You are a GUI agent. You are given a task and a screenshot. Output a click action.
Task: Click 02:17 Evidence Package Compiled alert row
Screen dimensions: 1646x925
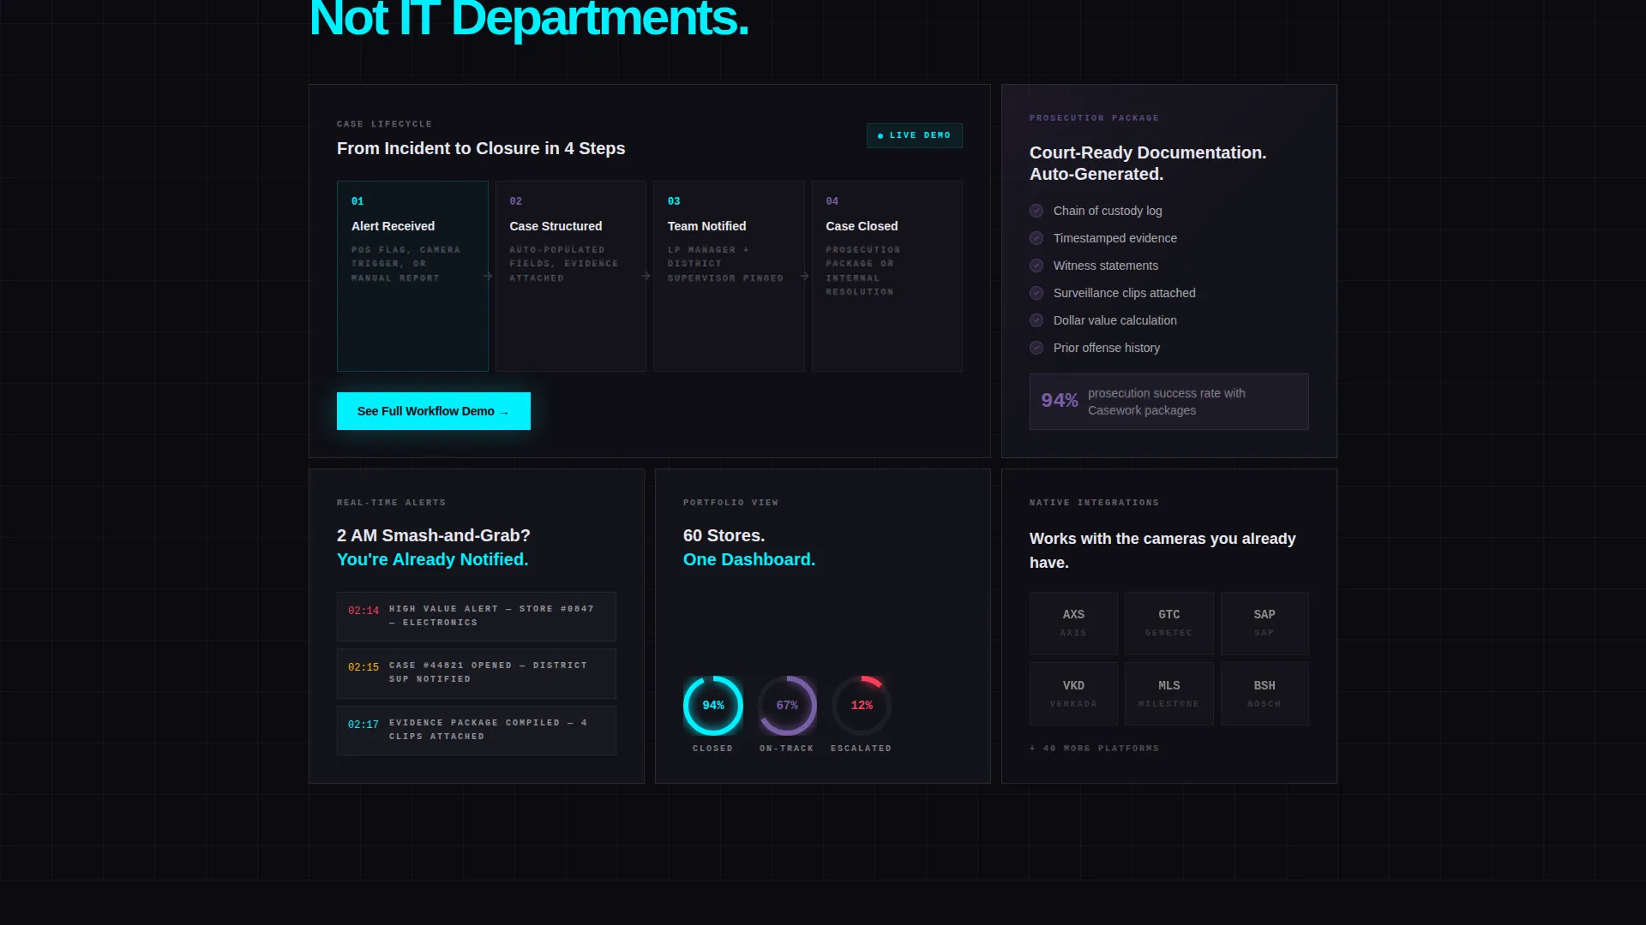477,731
